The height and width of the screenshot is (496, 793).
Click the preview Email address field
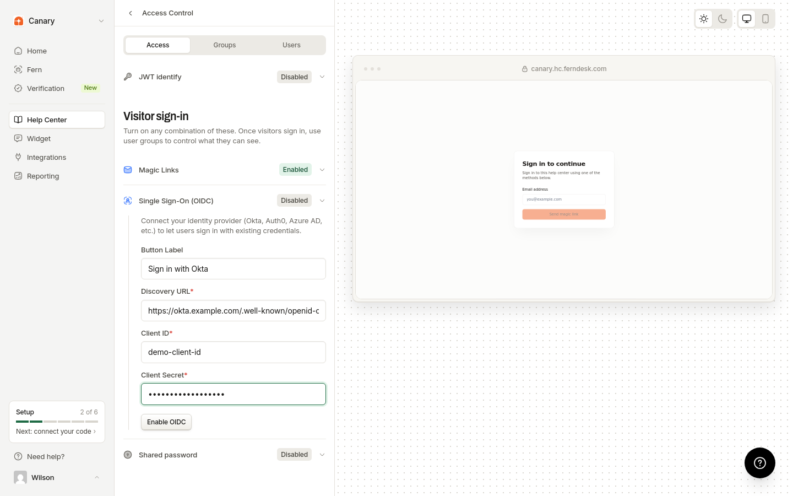click(x=564, y=199)
